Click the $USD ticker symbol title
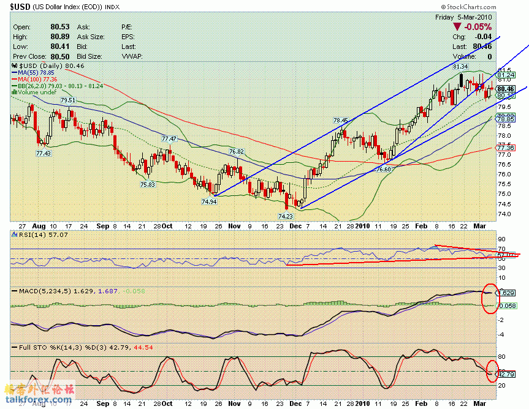This screenshot has width=529, height=409. pos(20,6)
